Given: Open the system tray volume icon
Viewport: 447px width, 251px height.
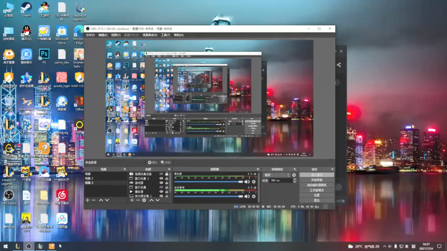Looking at the screenshot, I should [x=390, y=247].
